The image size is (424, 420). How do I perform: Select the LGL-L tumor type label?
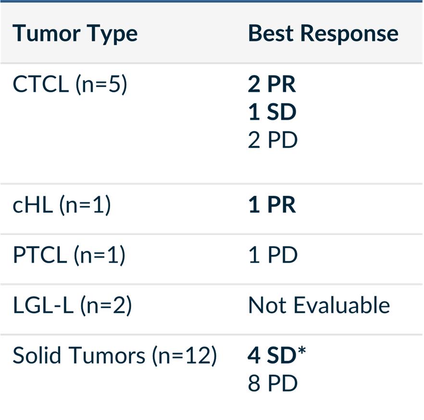click(x=43, y=305)
